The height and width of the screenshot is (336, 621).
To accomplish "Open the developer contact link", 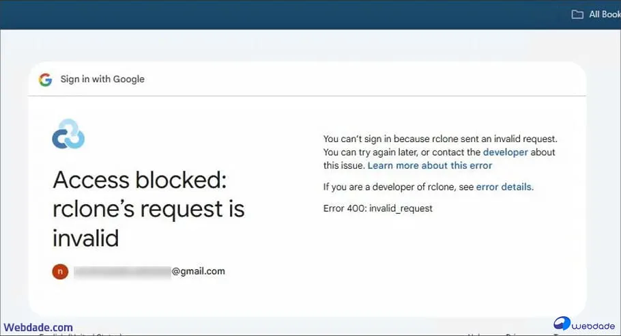I will (x=506, y=152).
